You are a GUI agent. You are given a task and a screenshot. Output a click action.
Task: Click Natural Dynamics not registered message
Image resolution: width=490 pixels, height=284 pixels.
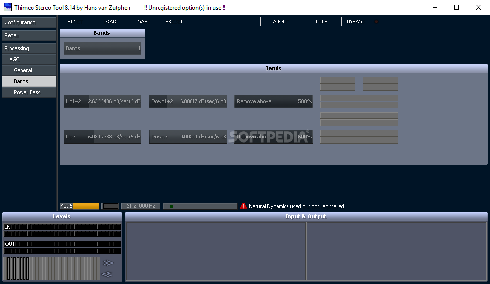(x=296, y=206)
